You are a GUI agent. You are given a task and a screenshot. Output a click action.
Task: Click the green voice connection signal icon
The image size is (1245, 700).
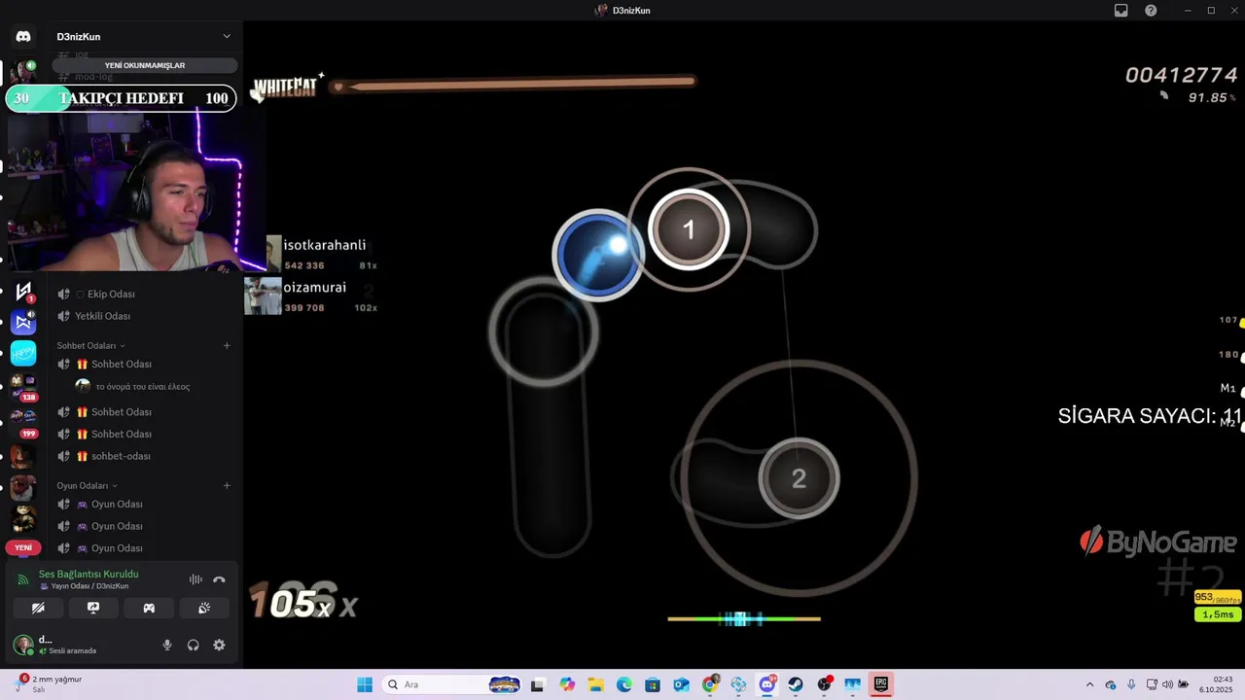[23, 579]
